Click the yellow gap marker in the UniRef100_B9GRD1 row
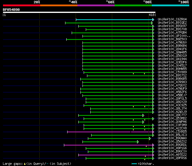This screenshot has height=166, width=192. click(x=146, y=146)
